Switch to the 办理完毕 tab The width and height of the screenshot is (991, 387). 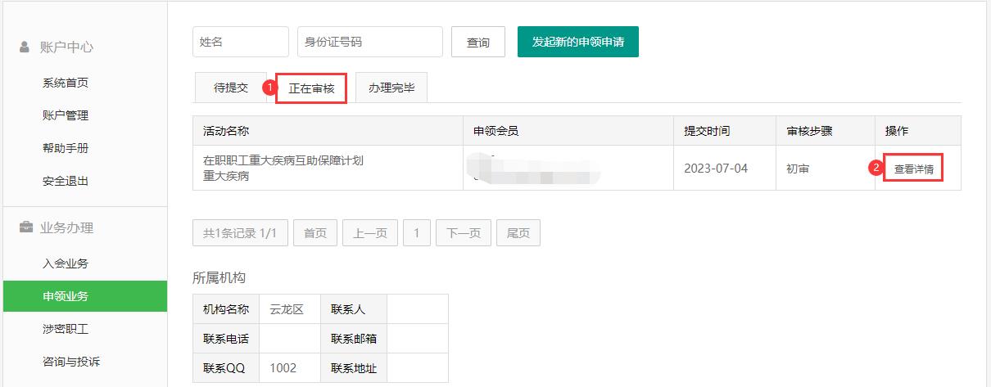click(x=391, y=88)
